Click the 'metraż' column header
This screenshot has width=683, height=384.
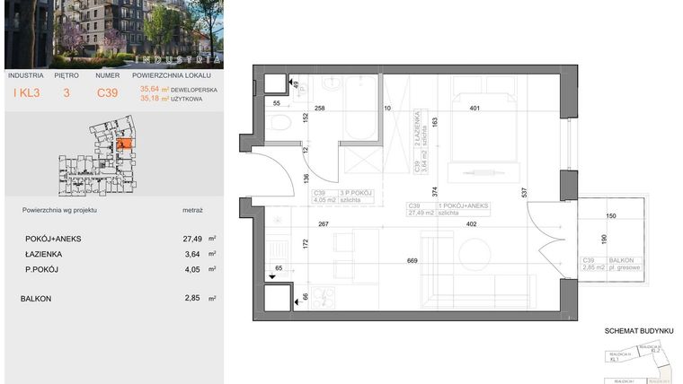(192, 210)
